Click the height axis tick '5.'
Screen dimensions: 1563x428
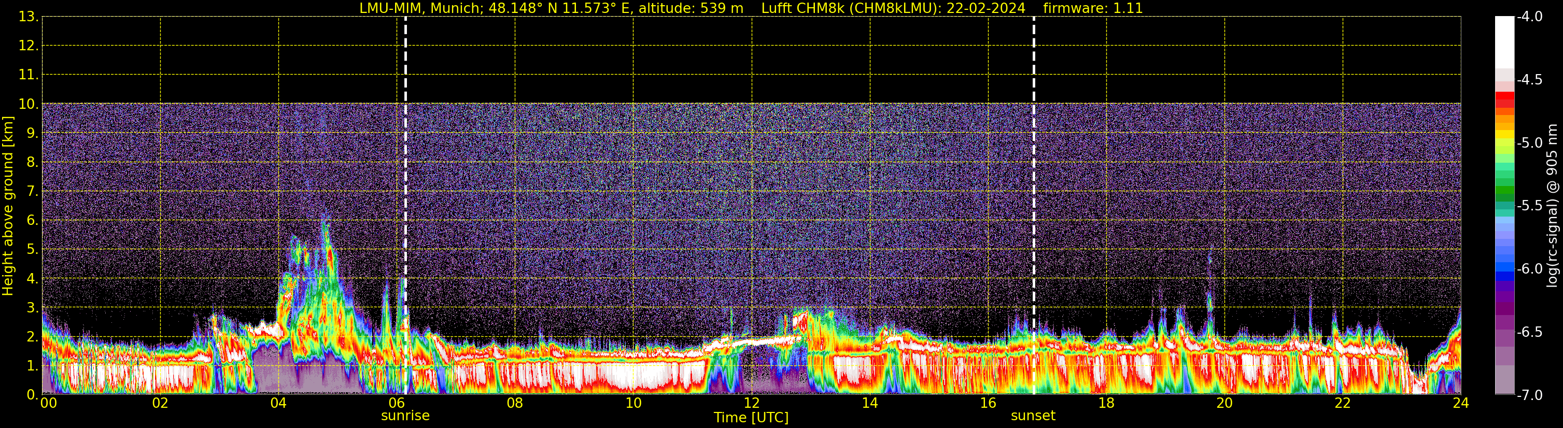32,250
